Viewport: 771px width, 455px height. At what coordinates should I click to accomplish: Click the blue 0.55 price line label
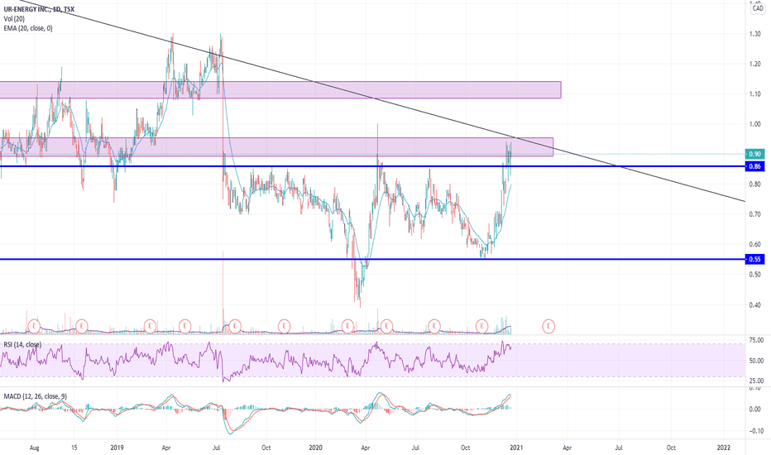754,259
